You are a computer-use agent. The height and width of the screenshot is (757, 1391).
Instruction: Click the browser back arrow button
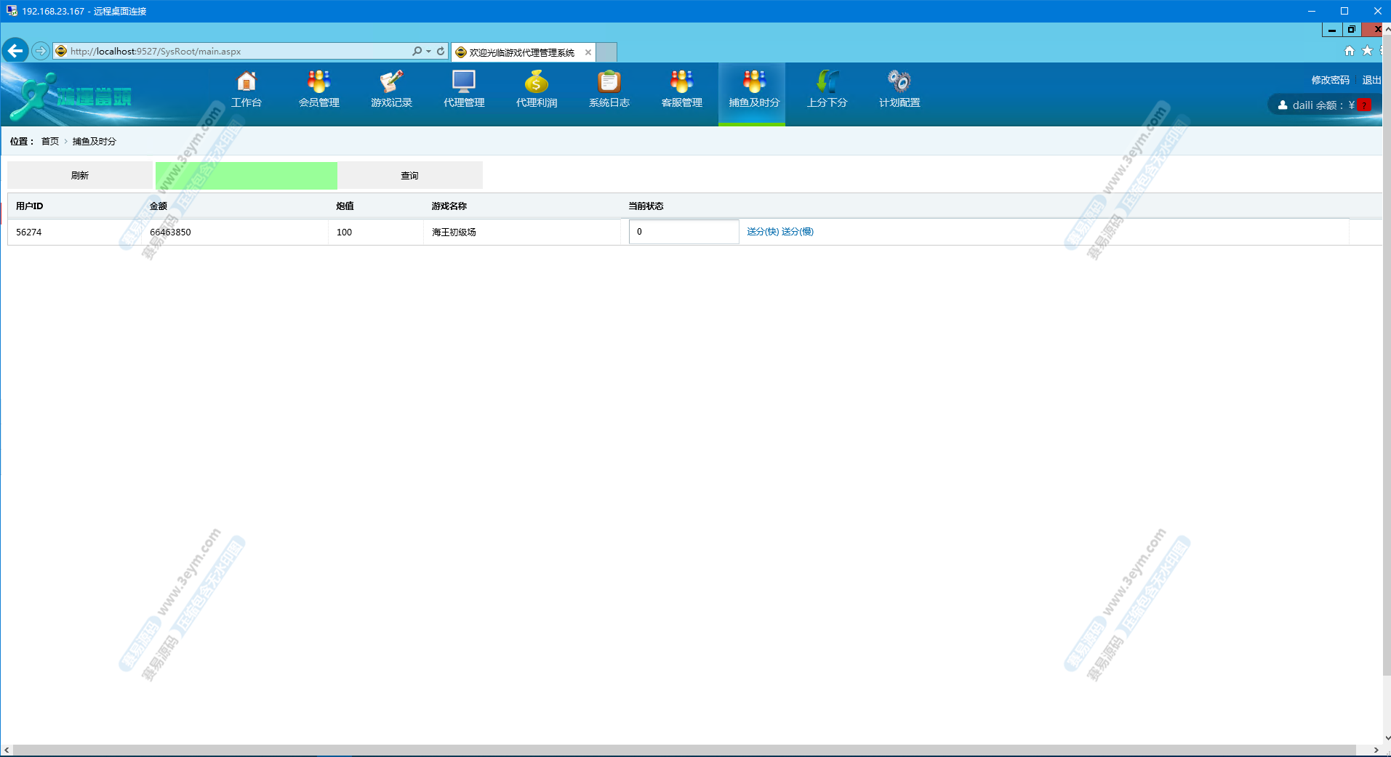pyautogui.click(x=15, y=51)
